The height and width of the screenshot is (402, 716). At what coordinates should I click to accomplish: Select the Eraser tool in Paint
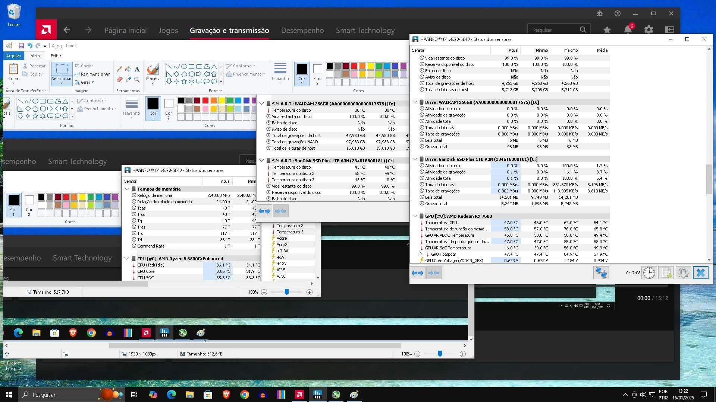(119, 79)
